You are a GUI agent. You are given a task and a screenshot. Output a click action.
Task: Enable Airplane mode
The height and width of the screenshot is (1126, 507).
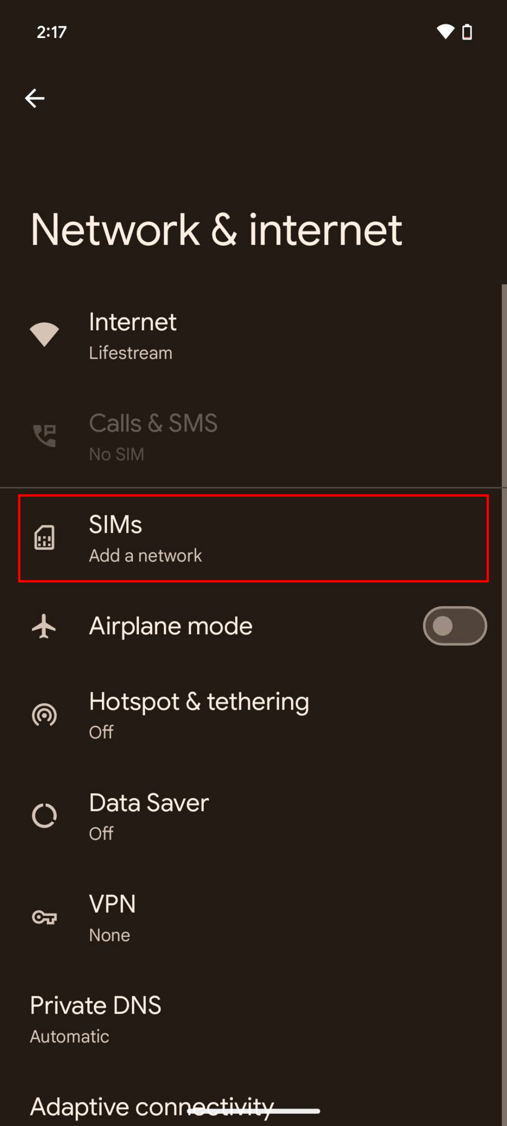pyautogui.click(x=454, y=626)
